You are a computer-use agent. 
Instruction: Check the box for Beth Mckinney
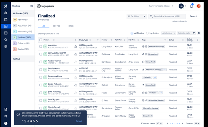pos(41,93)
